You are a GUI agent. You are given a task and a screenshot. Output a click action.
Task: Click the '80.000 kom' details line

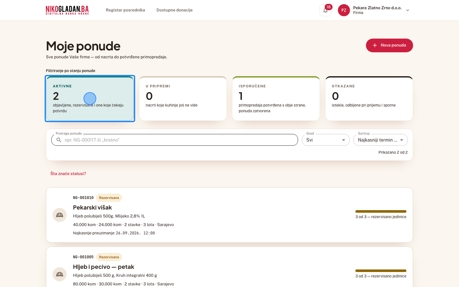pyautogui.click(x=123, y=284)
